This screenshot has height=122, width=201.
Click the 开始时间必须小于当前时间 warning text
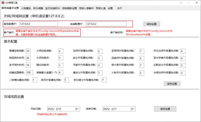52,114
